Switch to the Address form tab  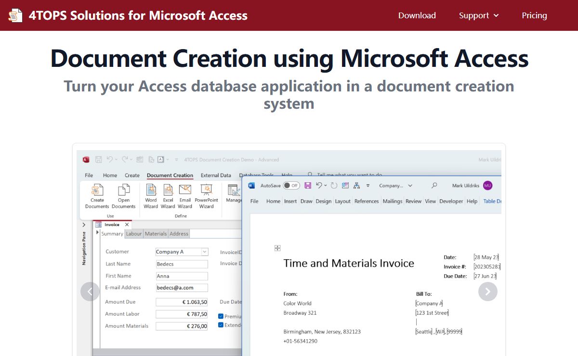[x=179, y=234]
